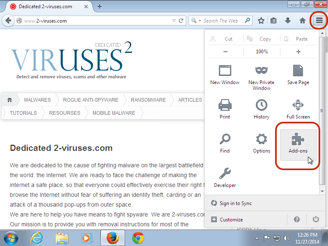The height and width of the screenshot is (246, 328).
Task: Open the Downloads arrow in toolbar
Action: pyautogui.click(x=288, y=20)
